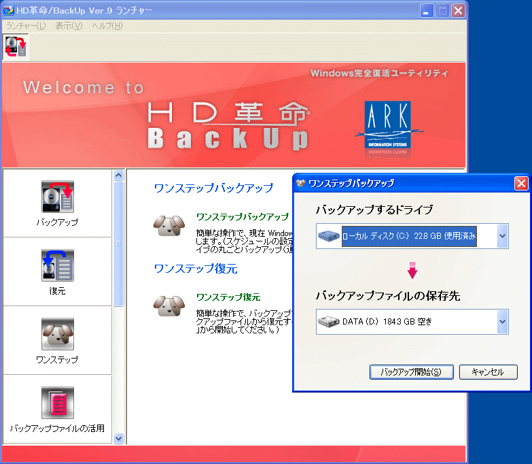
Task: Expand the backup destination dropdown arrow
Action: (503, 321)
